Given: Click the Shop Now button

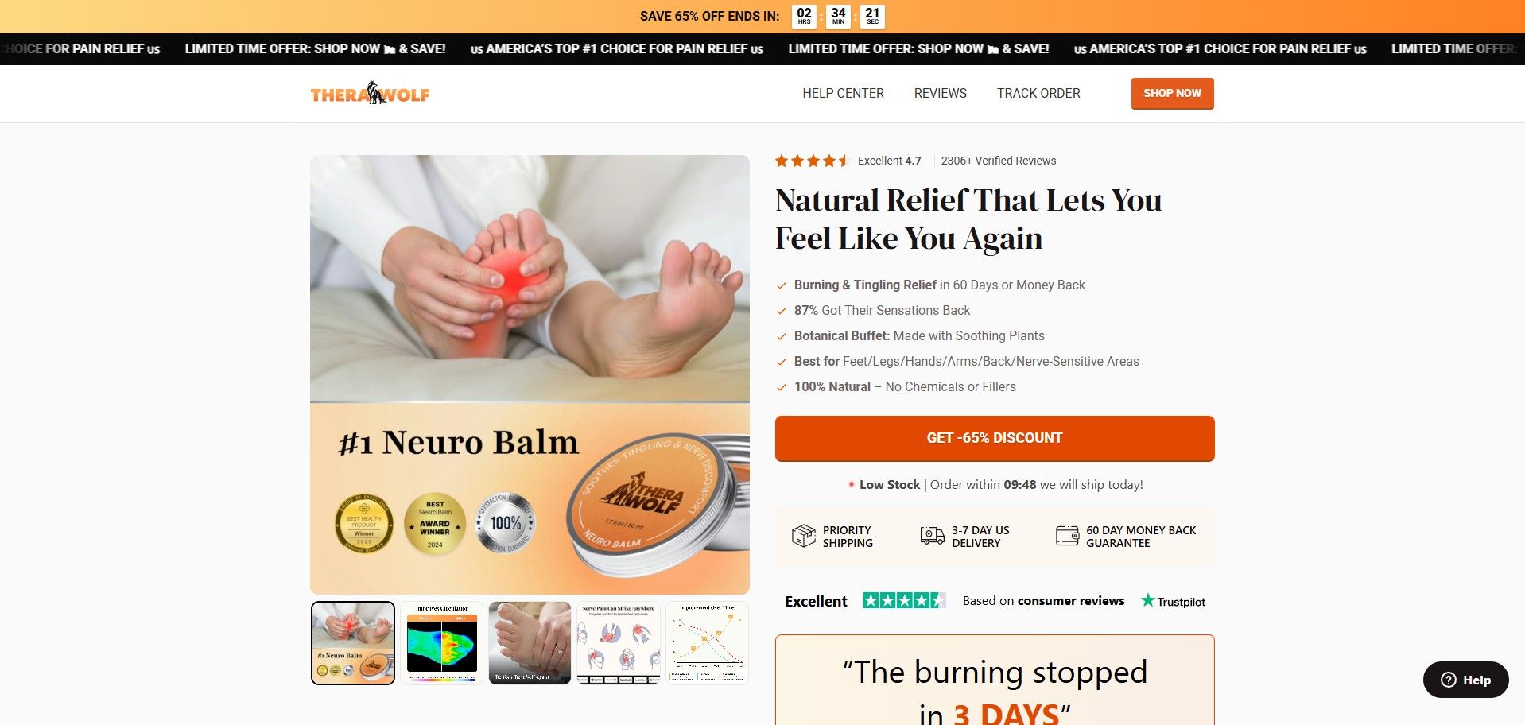Looking at the screenshot, I should [1172, 93].
